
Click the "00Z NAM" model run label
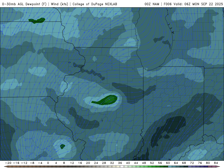pos(152,4)
